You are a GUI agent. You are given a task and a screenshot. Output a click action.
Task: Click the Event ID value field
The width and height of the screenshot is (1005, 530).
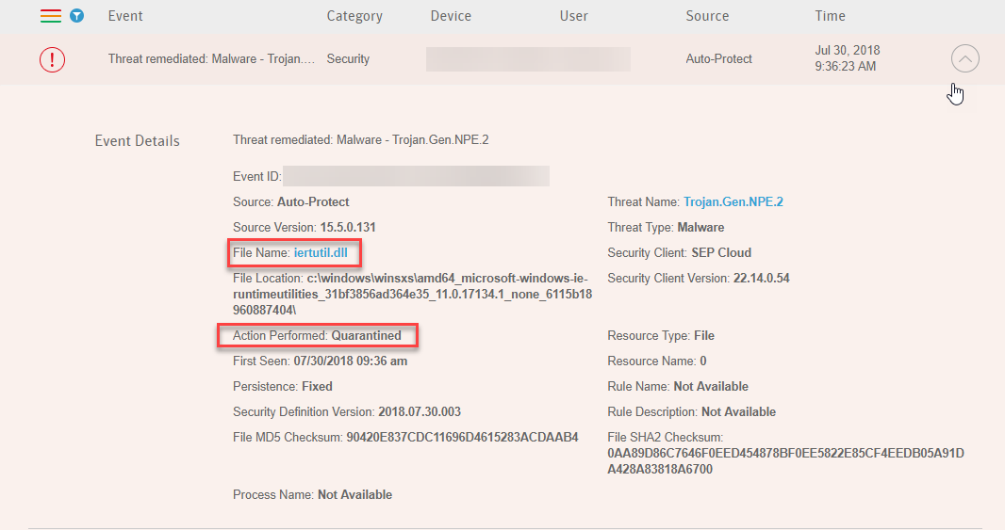coord(416,176)
